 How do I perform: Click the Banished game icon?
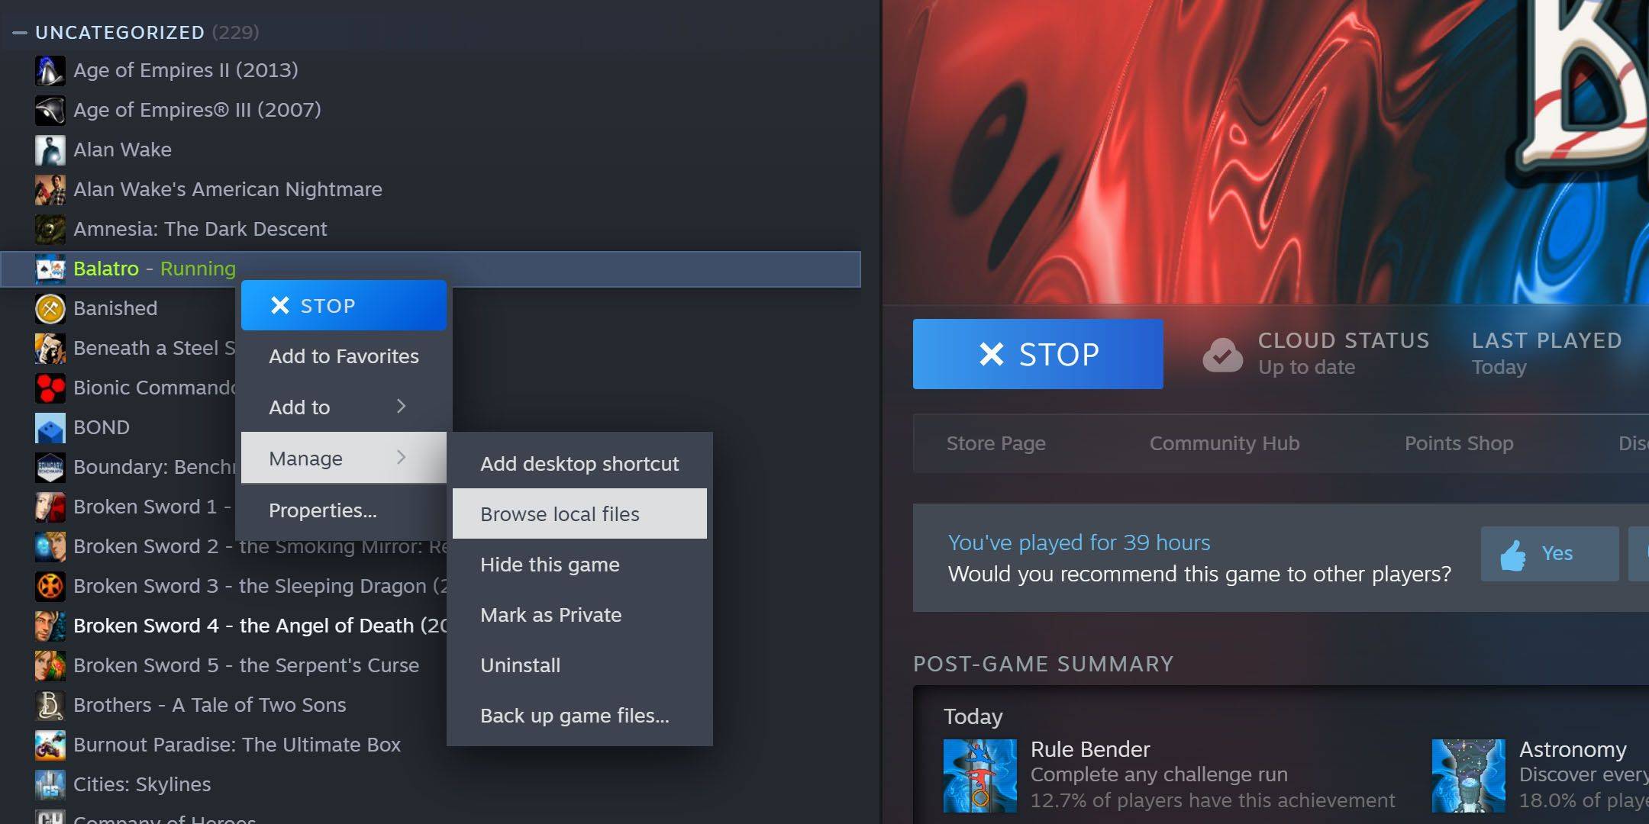coord(50,308)
